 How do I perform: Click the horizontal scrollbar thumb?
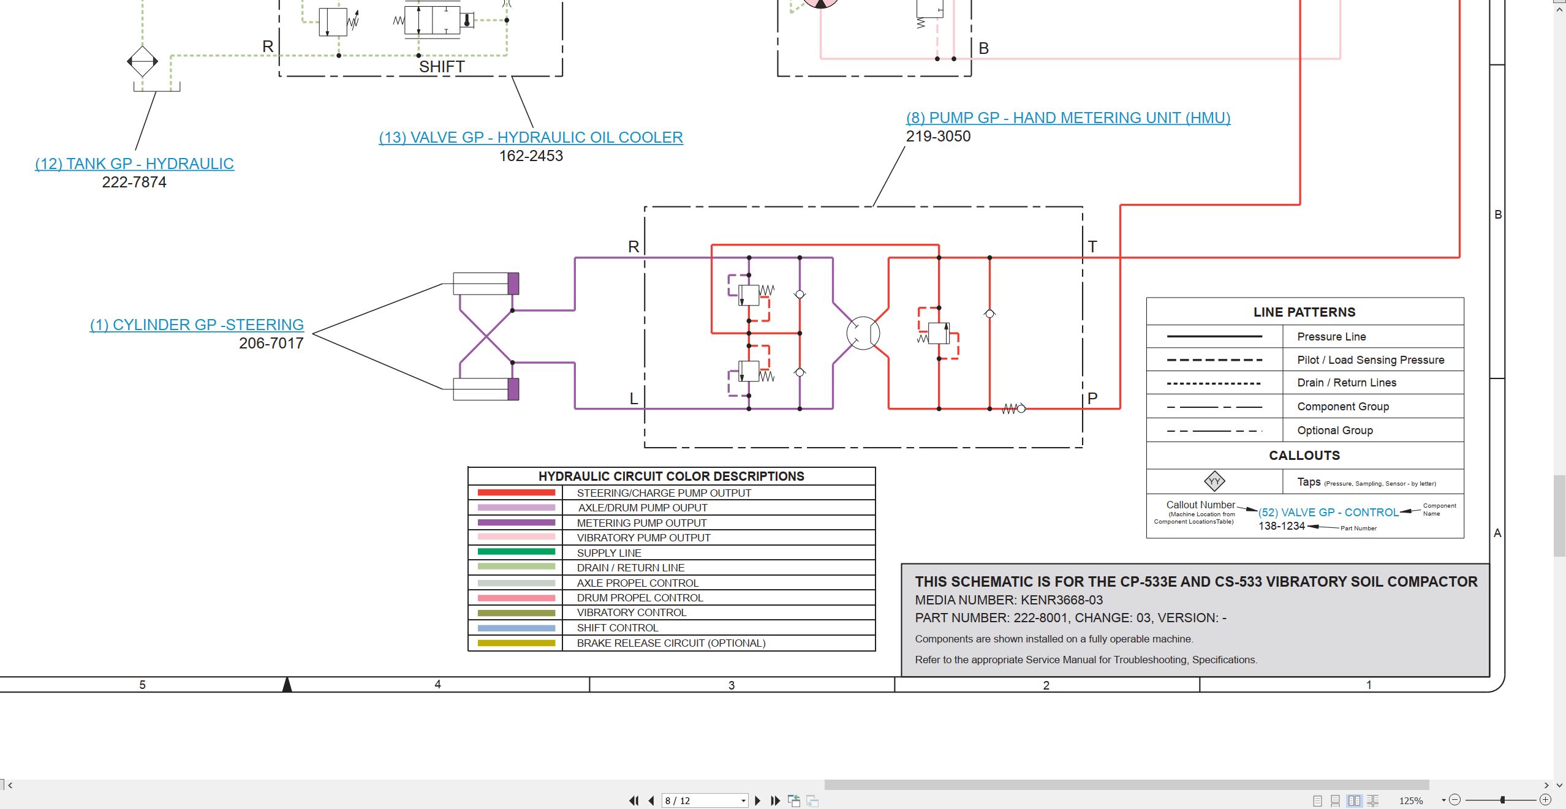click(x=1127, y=785)
